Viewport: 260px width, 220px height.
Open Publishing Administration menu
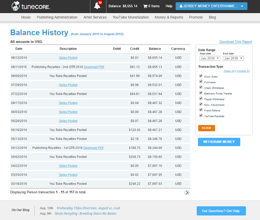(57, 17)
